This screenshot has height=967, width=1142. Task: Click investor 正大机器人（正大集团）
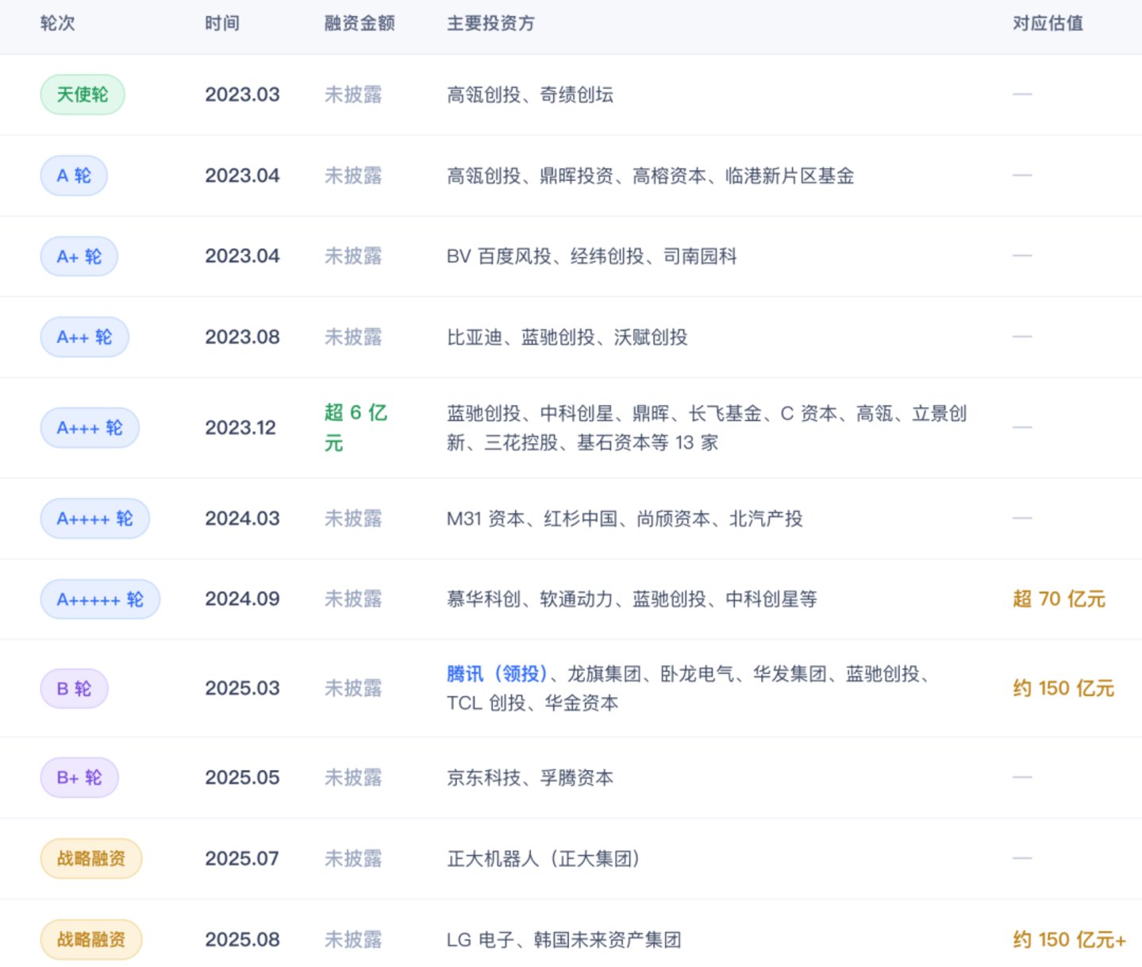(544, 858)
